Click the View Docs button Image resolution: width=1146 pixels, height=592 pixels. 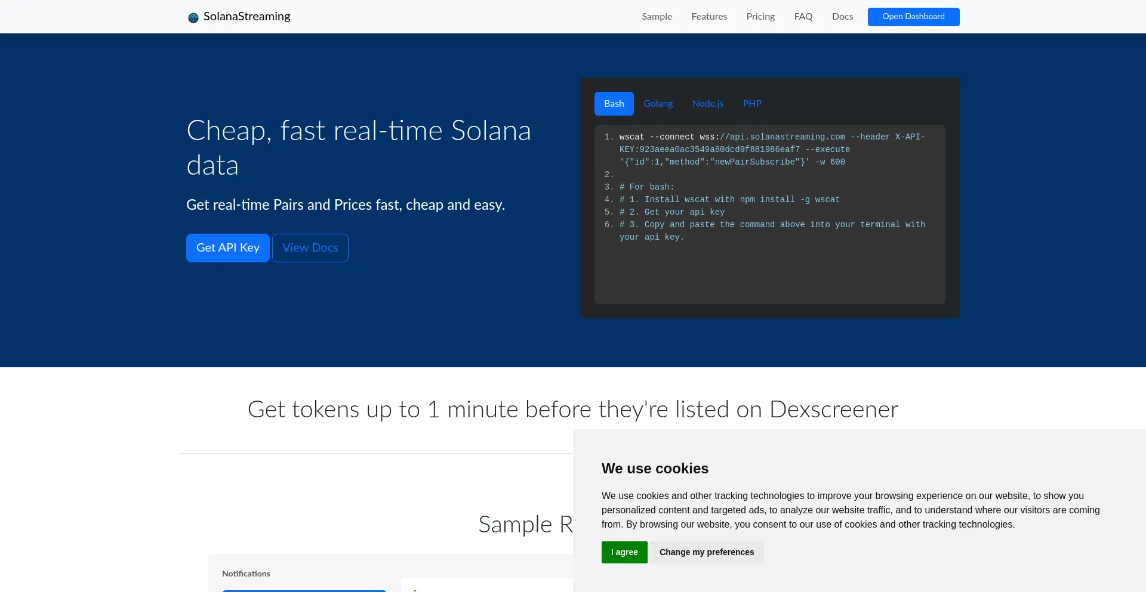(310, 248)
